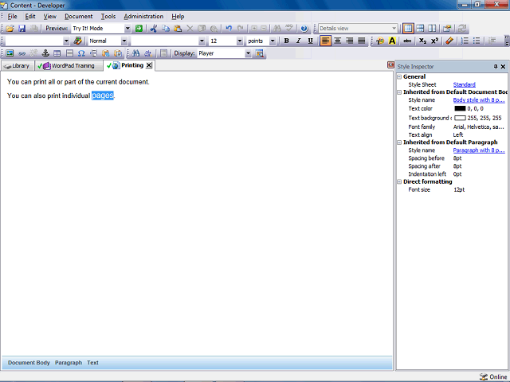Open the Display Player dropdown
This screenshot has height=382, width=510.
[x=248, y=53]
